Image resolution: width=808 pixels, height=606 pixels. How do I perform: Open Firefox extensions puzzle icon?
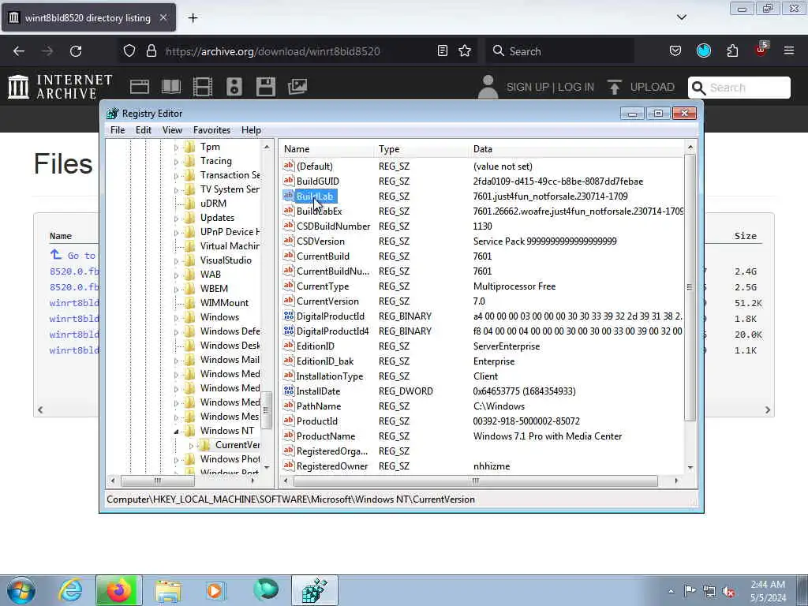point(732,51)
